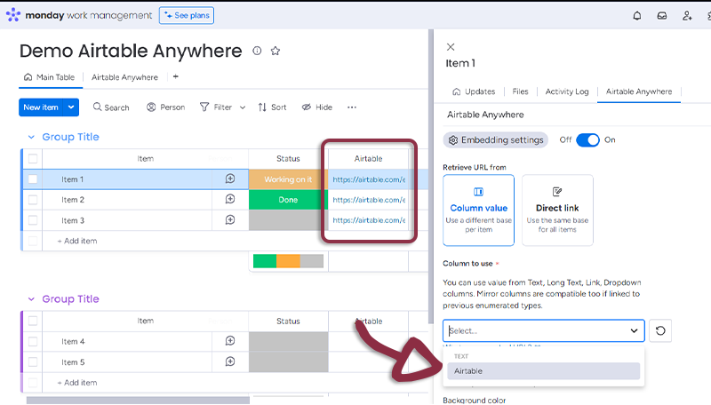Open the three-dot more options menu
This screenshot has height=405, width=711.
[x=352, y=107]
